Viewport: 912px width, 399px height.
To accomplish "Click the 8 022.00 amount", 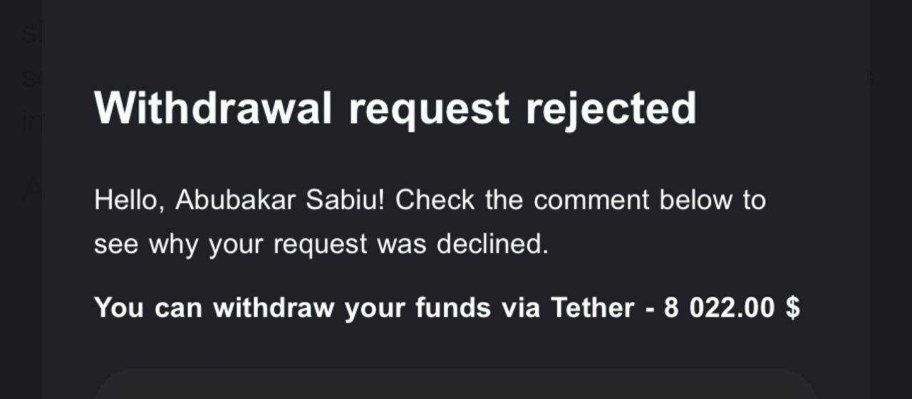I will click(x=719, y=308).
